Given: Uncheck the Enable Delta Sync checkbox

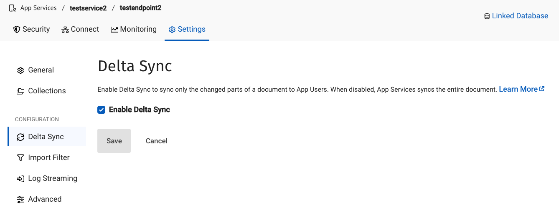Looking at the screenshot, I should [101, 110].
